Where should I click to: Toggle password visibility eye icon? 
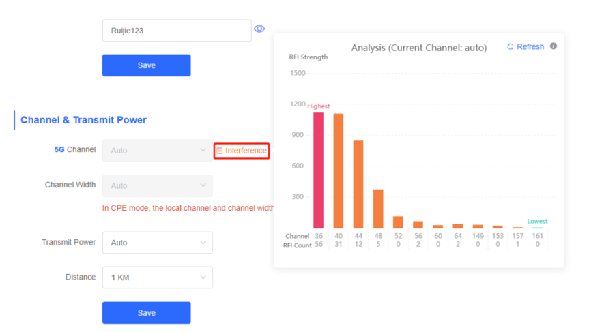click(x=259, y=29)
